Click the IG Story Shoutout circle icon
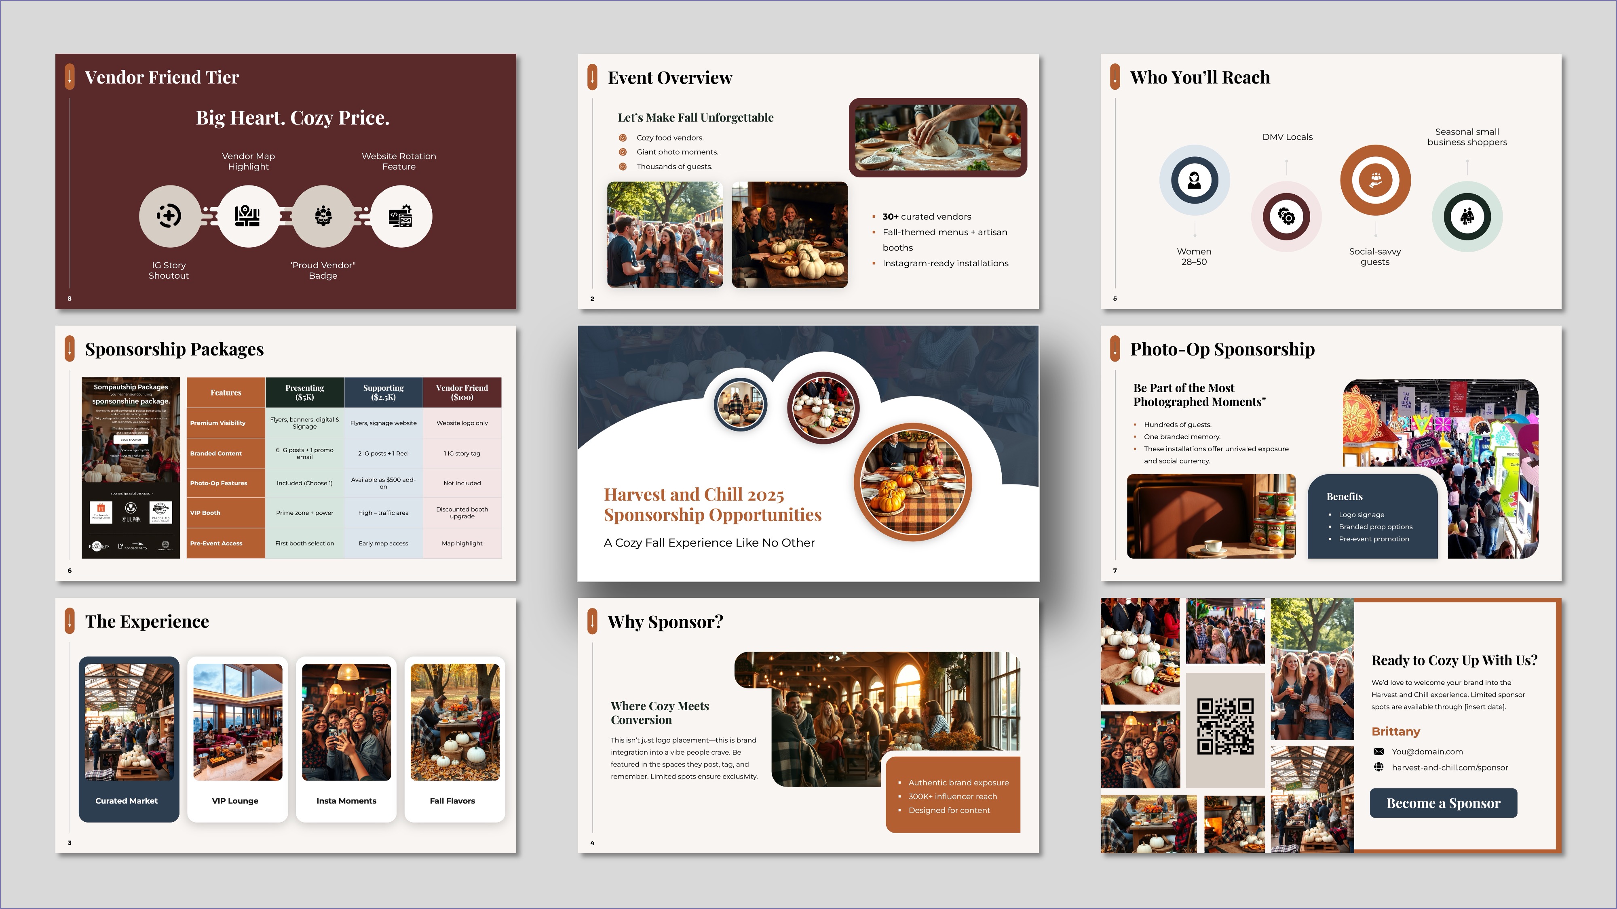Viewport: 1617px width, 909px height. click(169, 216)
